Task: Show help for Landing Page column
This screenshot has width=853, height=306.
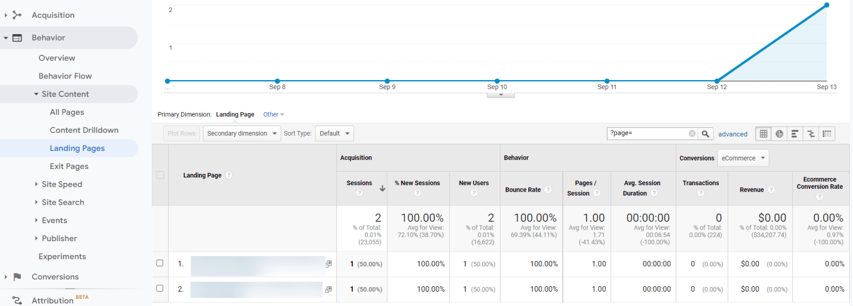Action: click(229, 175)
